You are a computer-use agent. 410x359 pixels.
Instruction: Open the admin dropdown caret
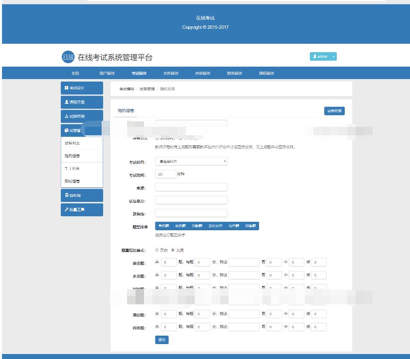pyautogui.click(x=333, y=57)
